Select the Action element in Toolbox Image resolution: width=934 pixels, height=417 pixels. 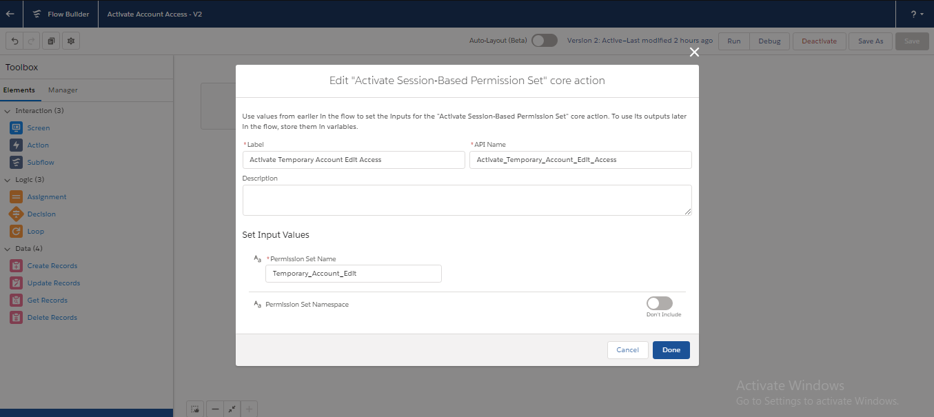37,145
